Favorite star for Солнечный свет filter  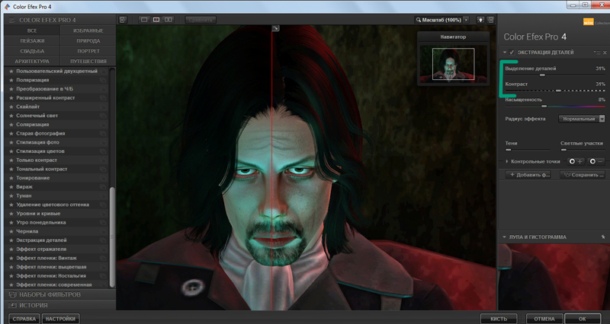[11, 116]
